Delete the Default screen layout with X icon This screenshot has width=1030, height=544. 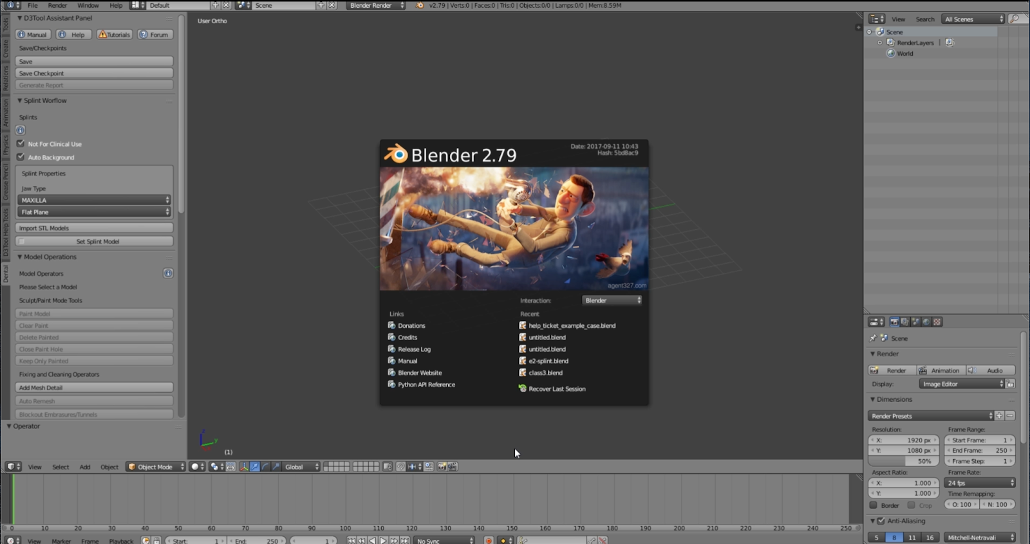tap(226, 5)
